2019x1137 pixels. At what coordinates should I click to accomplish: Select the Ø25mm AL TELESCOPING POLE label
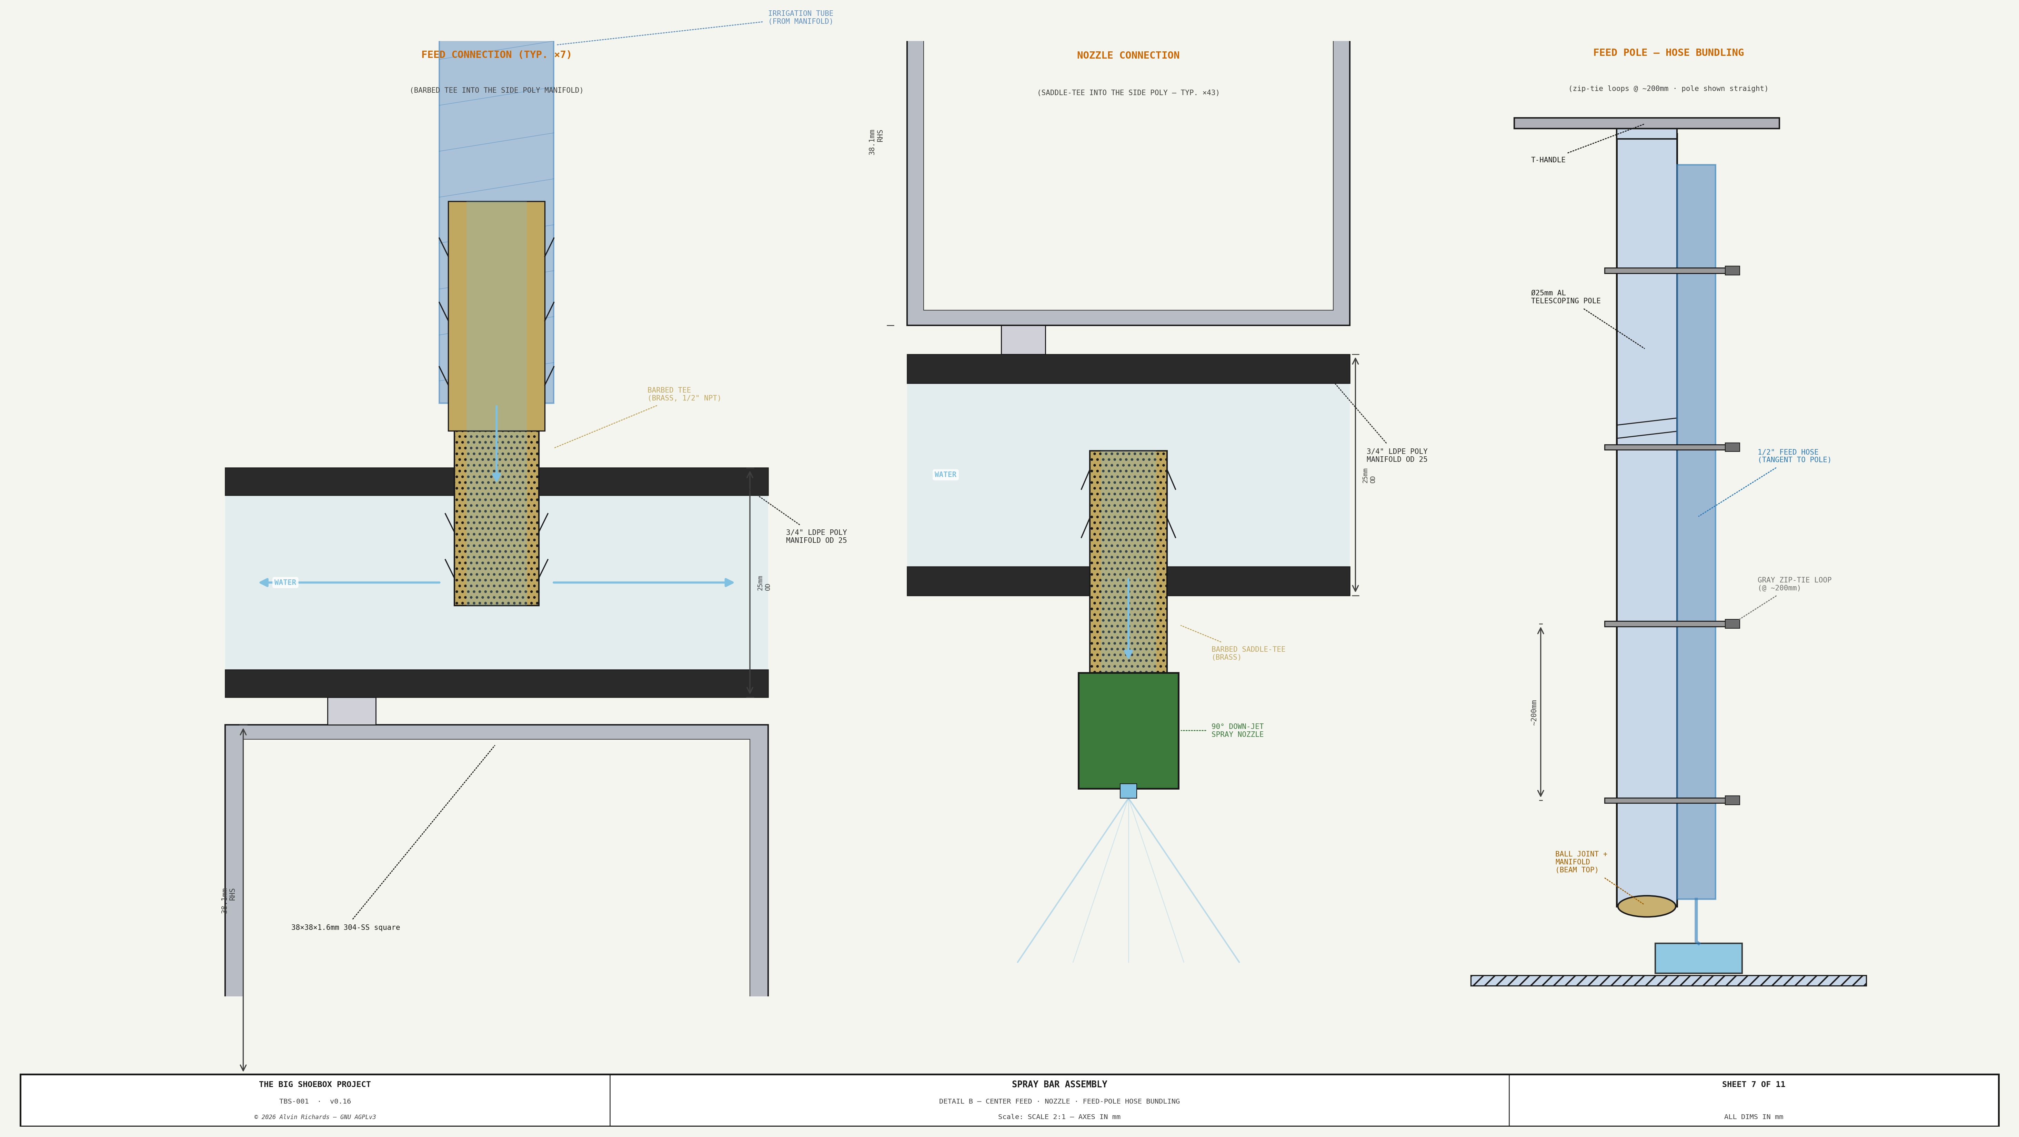click(1565, 297)
